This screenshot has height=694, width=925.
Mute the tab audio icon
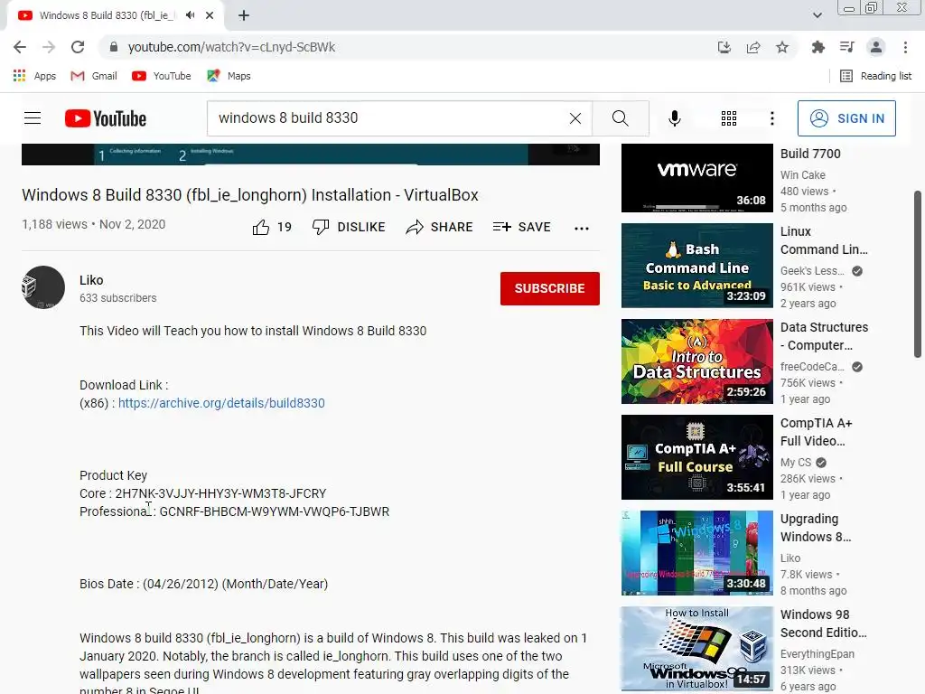tap(190, 15)
